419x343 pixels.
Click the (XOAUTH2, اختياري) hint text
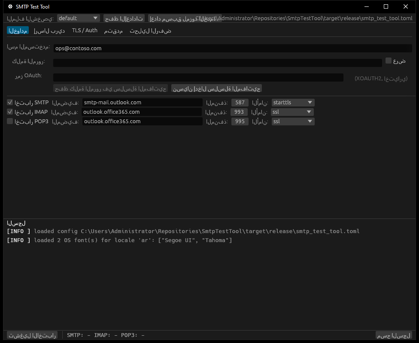pos(381,78)
